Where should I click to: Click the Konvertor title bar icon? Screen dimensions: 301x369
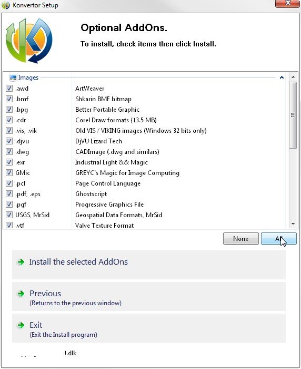coord(6,5)
